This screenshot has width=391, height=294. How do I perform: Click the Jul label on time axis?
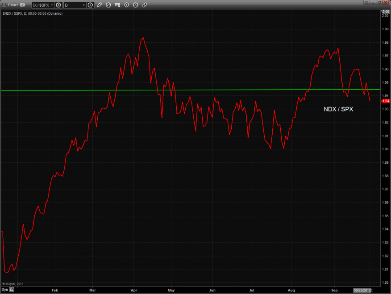[x=252, y=290]
